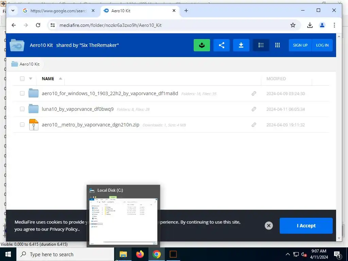Click the muted volume tray icon
Viewport: 348px width, 261px height.
pos(304,254)
